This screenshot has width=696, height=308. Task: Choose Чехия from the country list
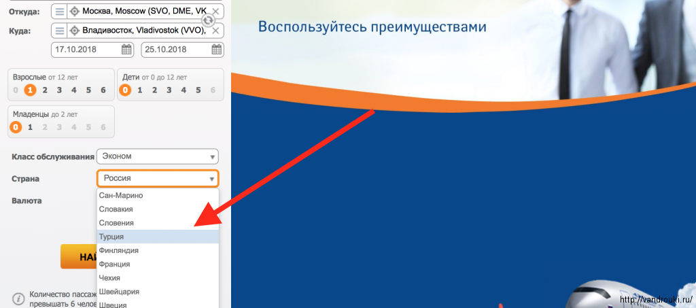coord(158,278)
